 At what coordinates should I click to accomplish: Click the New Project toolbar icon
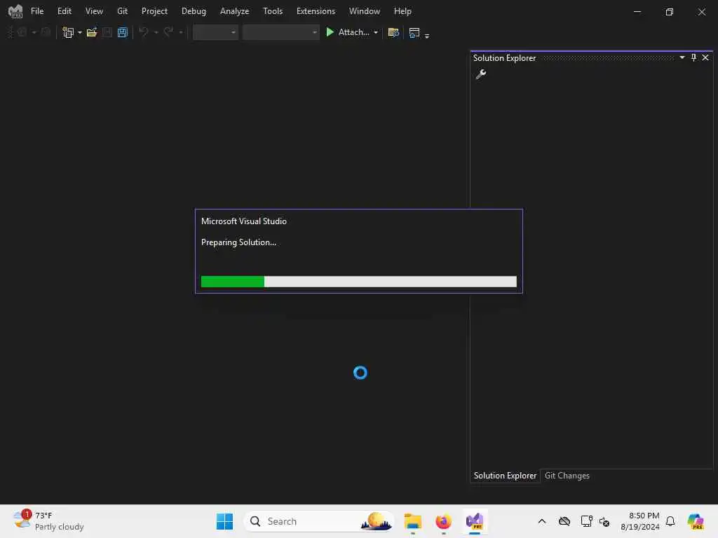click(68, 32)
